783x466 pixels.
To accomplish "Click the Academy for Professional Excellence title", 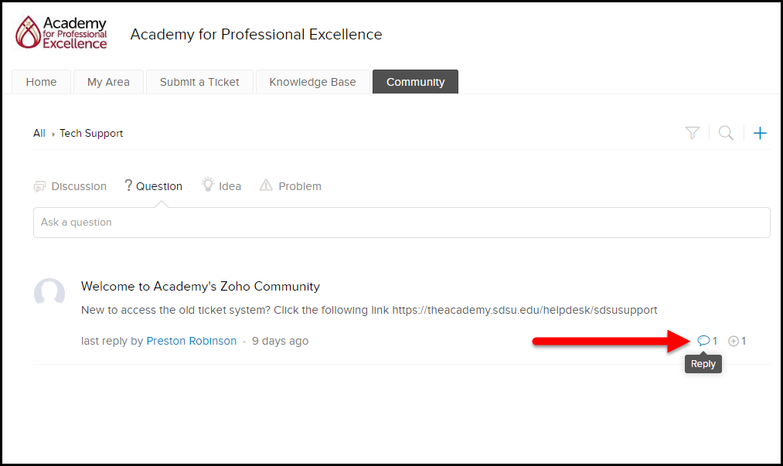I will (256, 35).
